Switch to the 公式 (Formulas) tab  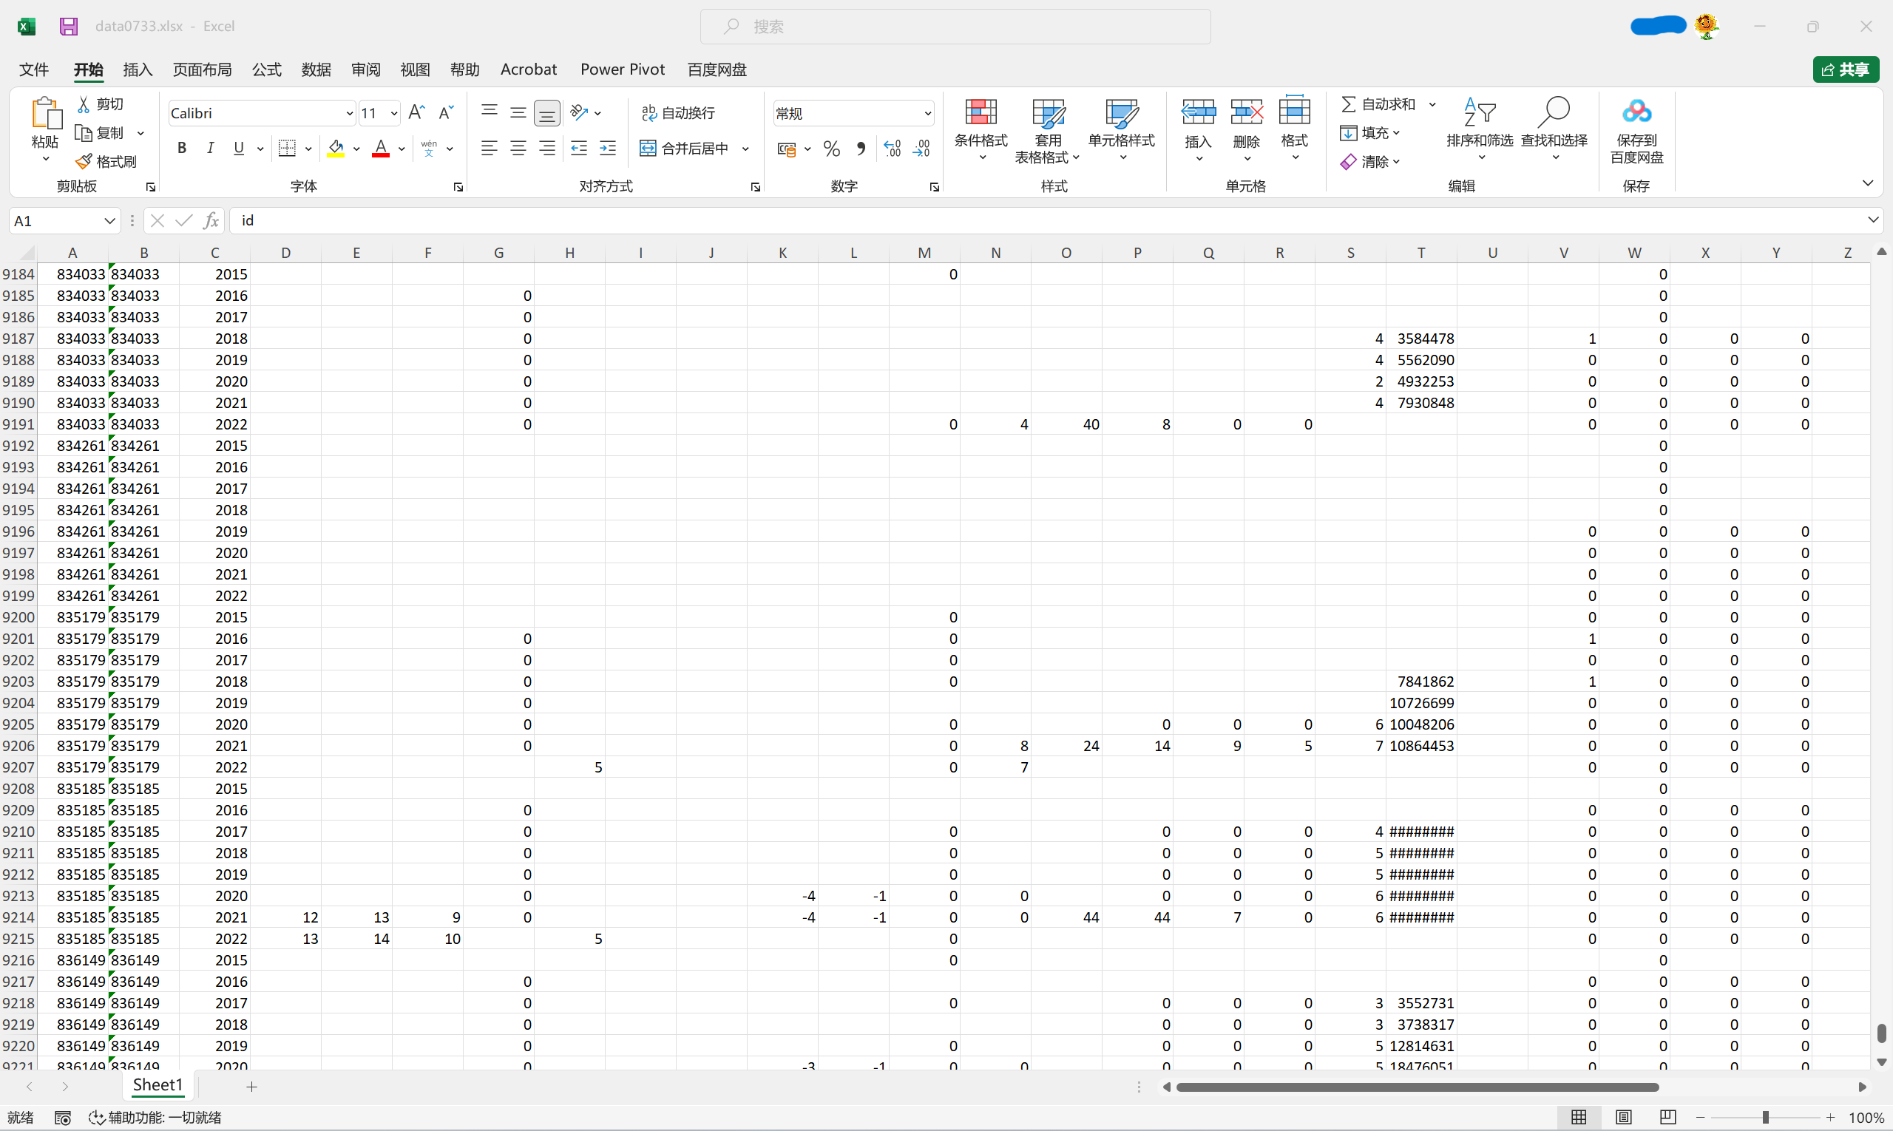point(266,69)
